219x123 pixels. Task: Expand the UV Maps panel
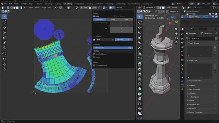(192, 85)
